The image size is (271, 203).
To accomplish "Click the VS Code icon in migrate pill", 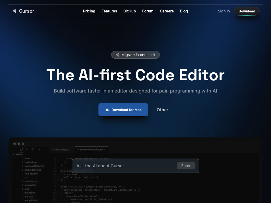I will (118, 55).
